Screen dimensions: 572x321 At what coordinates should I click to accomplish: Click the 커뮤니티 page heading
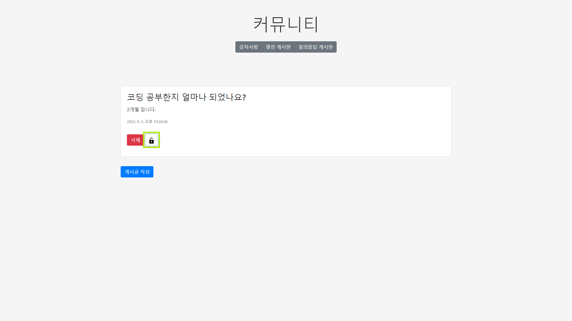286,24
